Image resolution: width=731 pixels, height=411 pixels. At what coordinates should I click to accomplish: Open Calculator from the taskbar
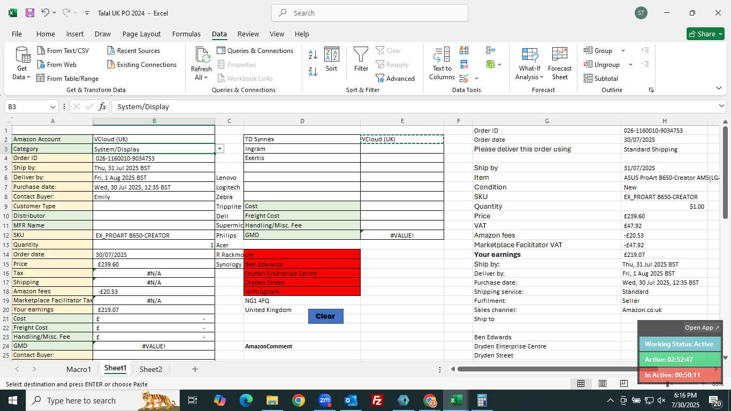tap(482, 400)
